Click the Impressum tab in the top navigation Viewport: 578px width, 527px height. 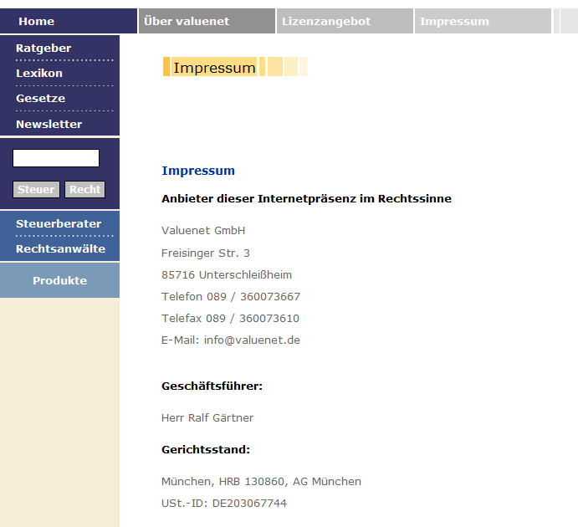(x=454, y=21)
